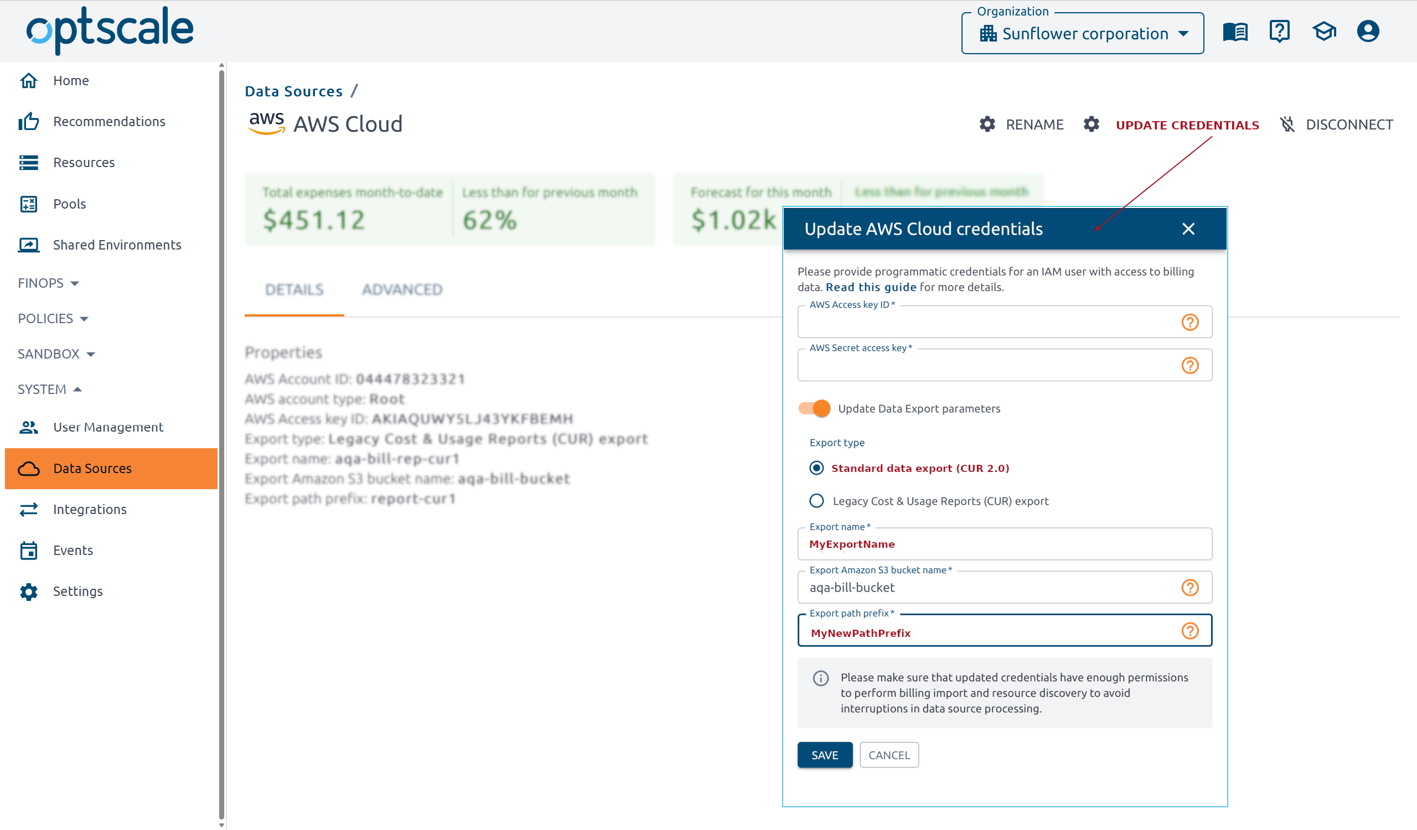This screenshot has width=1417, height=830.
Task: Click the Pools calculator icon
Action: [29, 204]
